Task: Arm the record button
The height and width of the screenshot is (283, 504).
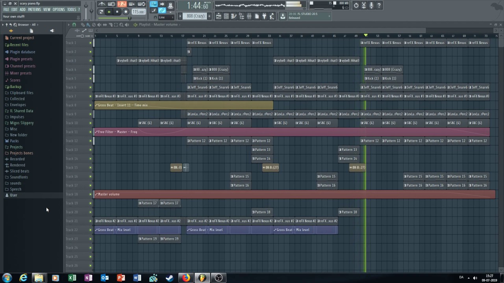Action: (126, 12)
